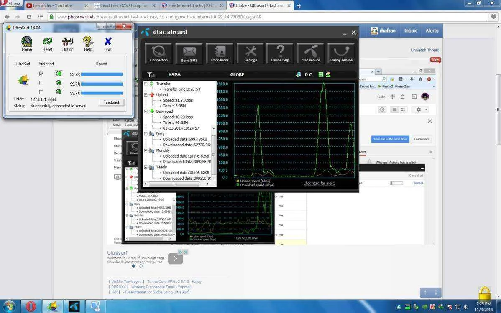The width and height of the screenshot is (501, 313).
Task: Select the highlighted top green server indicator
Action: click(59, 74)
